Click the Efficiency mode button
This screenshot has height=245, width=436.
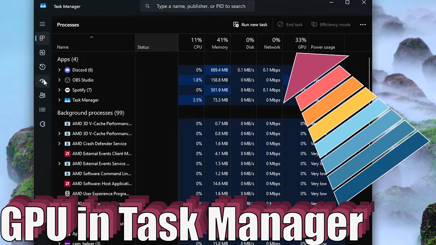[x=331, y=24]
